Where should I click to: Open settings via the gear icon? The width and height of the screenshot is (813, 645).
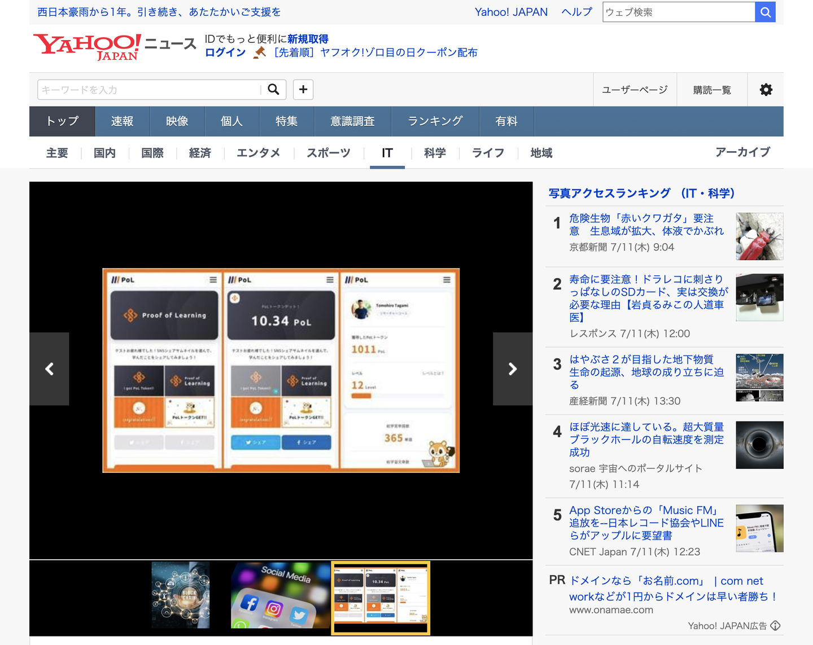(766, 90)
